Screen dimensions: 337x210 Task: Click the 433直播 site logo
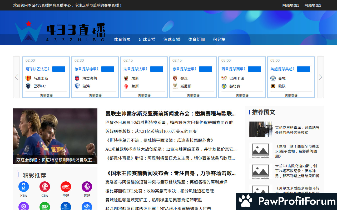pyautogui.click(x=60, y=32)
